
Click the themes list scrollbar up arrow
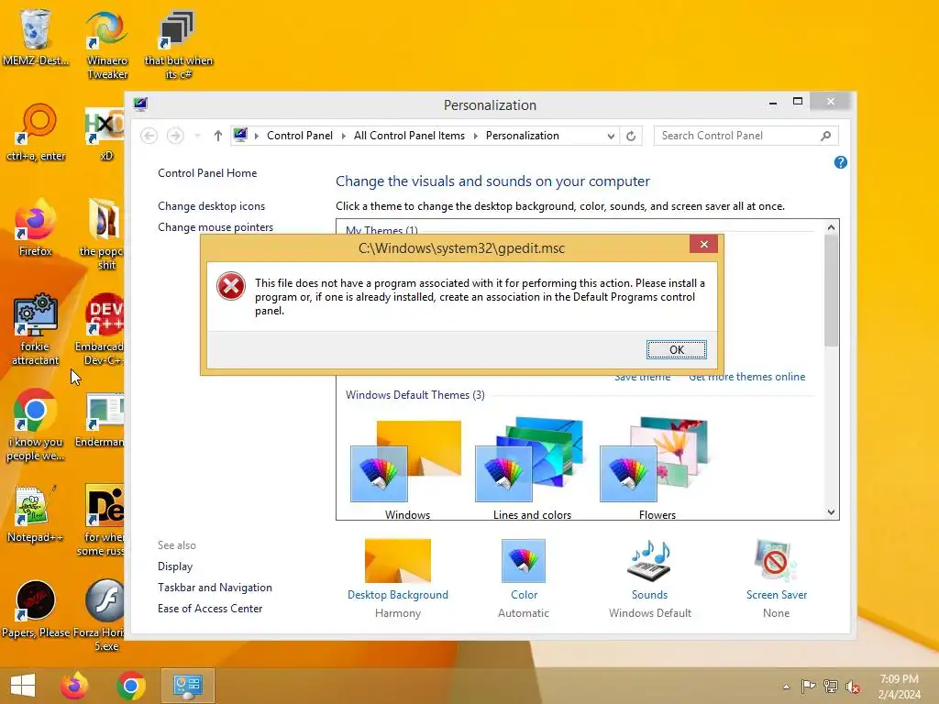click(831, 227)
